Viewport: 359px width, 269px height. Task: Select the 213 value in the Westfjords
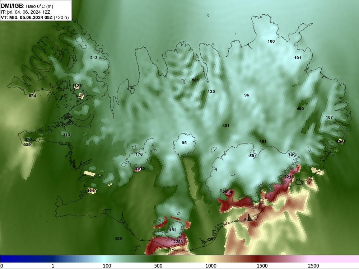click(94, 58)
